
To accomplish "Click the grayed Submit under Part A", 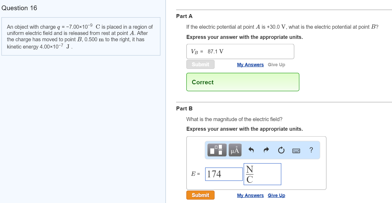I will click(x=200, y=64).
